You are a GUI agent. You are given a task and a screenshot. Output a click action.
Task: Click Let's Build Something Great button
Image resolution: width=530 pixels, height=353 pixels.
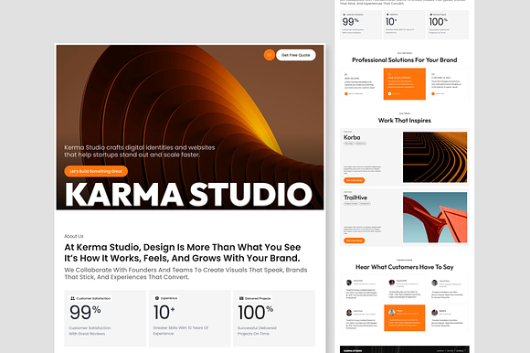96,171
